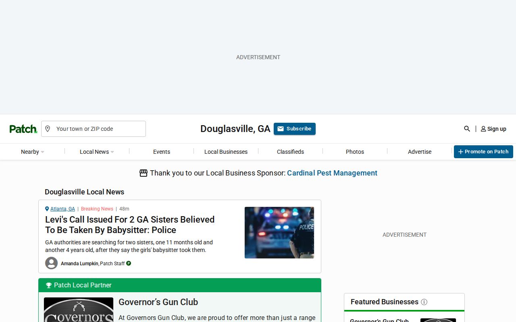Click the police lights article thumbnail

279,233
